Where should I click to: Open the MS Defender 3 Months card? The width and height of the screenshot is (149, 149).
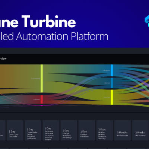tap(123, 130)
